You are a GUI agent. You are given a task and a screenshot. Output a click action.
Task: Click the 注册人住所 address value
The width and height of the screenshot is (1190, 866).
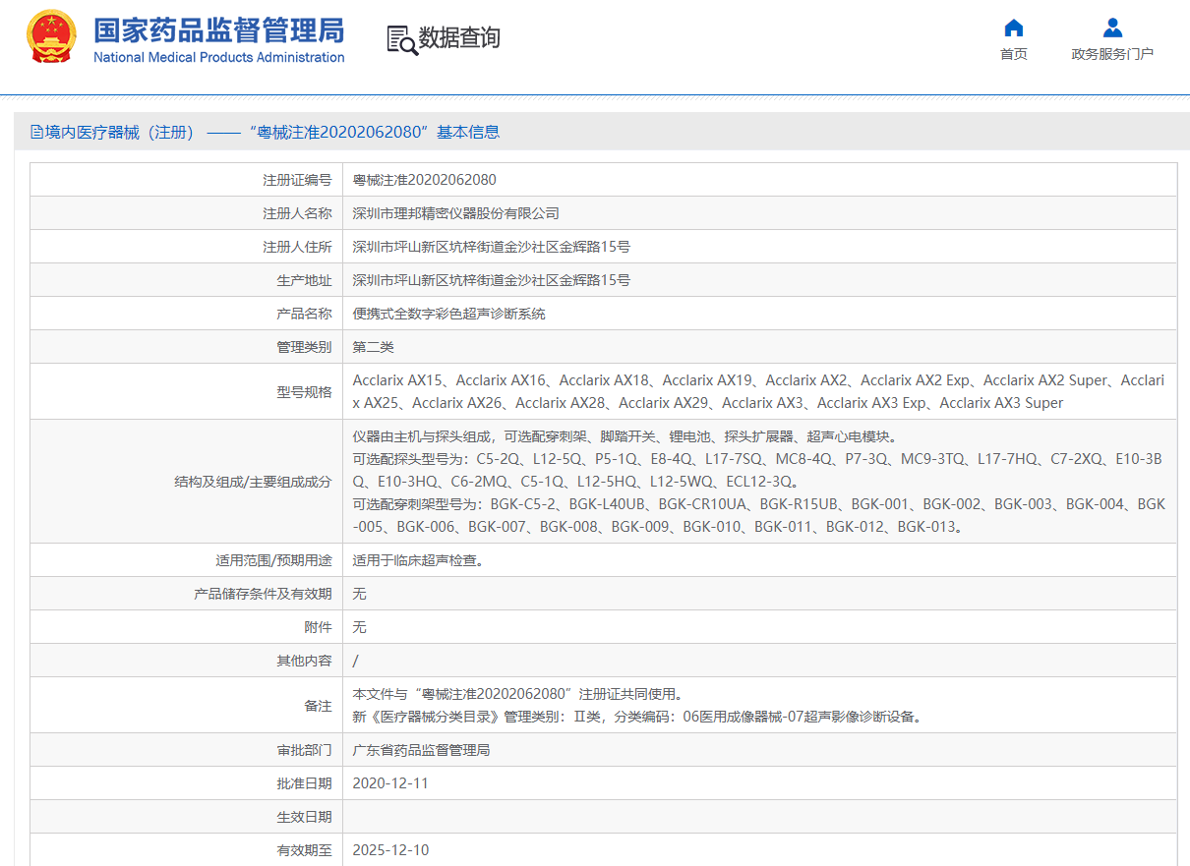(x=492, y=247)
